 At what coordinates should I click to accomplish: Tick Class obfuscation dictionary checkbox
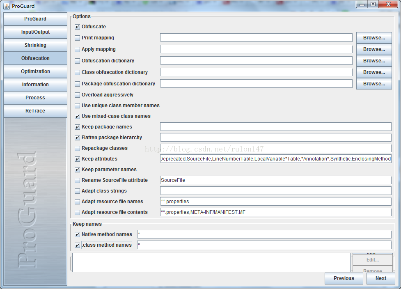click(x=77, y=72)
